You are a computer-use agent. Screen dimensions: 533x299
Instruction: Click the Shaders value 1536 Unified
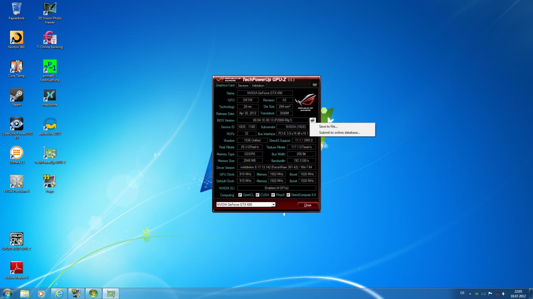252,140
